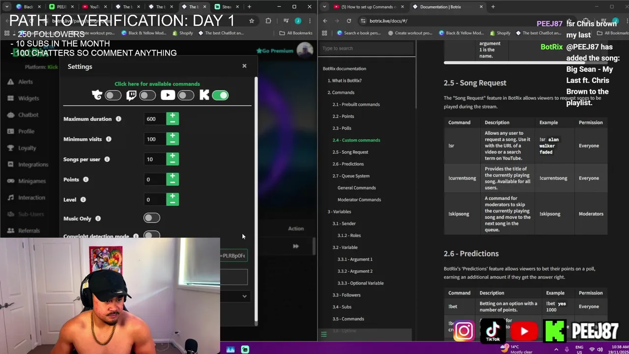
Task: Click the Maximum duration input field
Action: pyautogui.click(x=155, y=119)
